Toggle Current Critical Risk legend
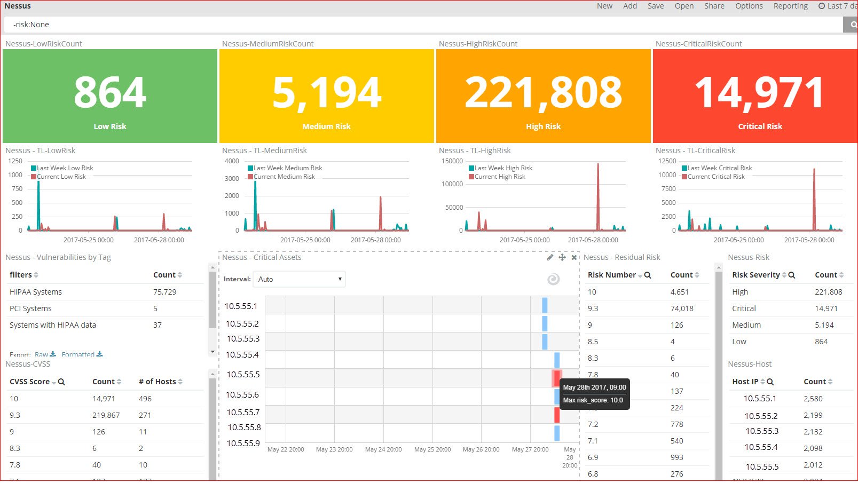858x483 pixels. (x=713, y=177)
